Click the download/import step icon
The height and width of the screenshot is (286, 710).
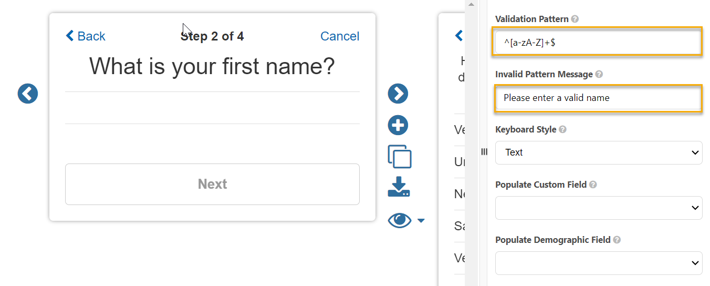(x=399, y=187)
